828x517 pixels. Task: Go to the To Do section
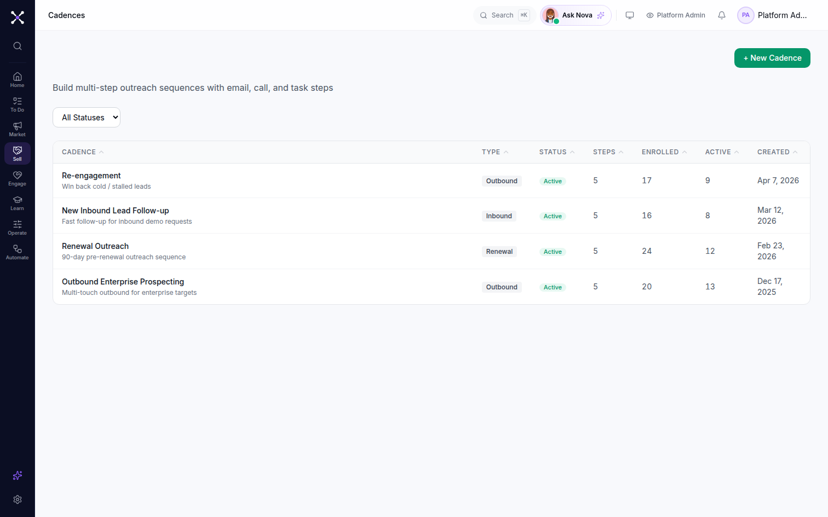[x=18, y=104]
